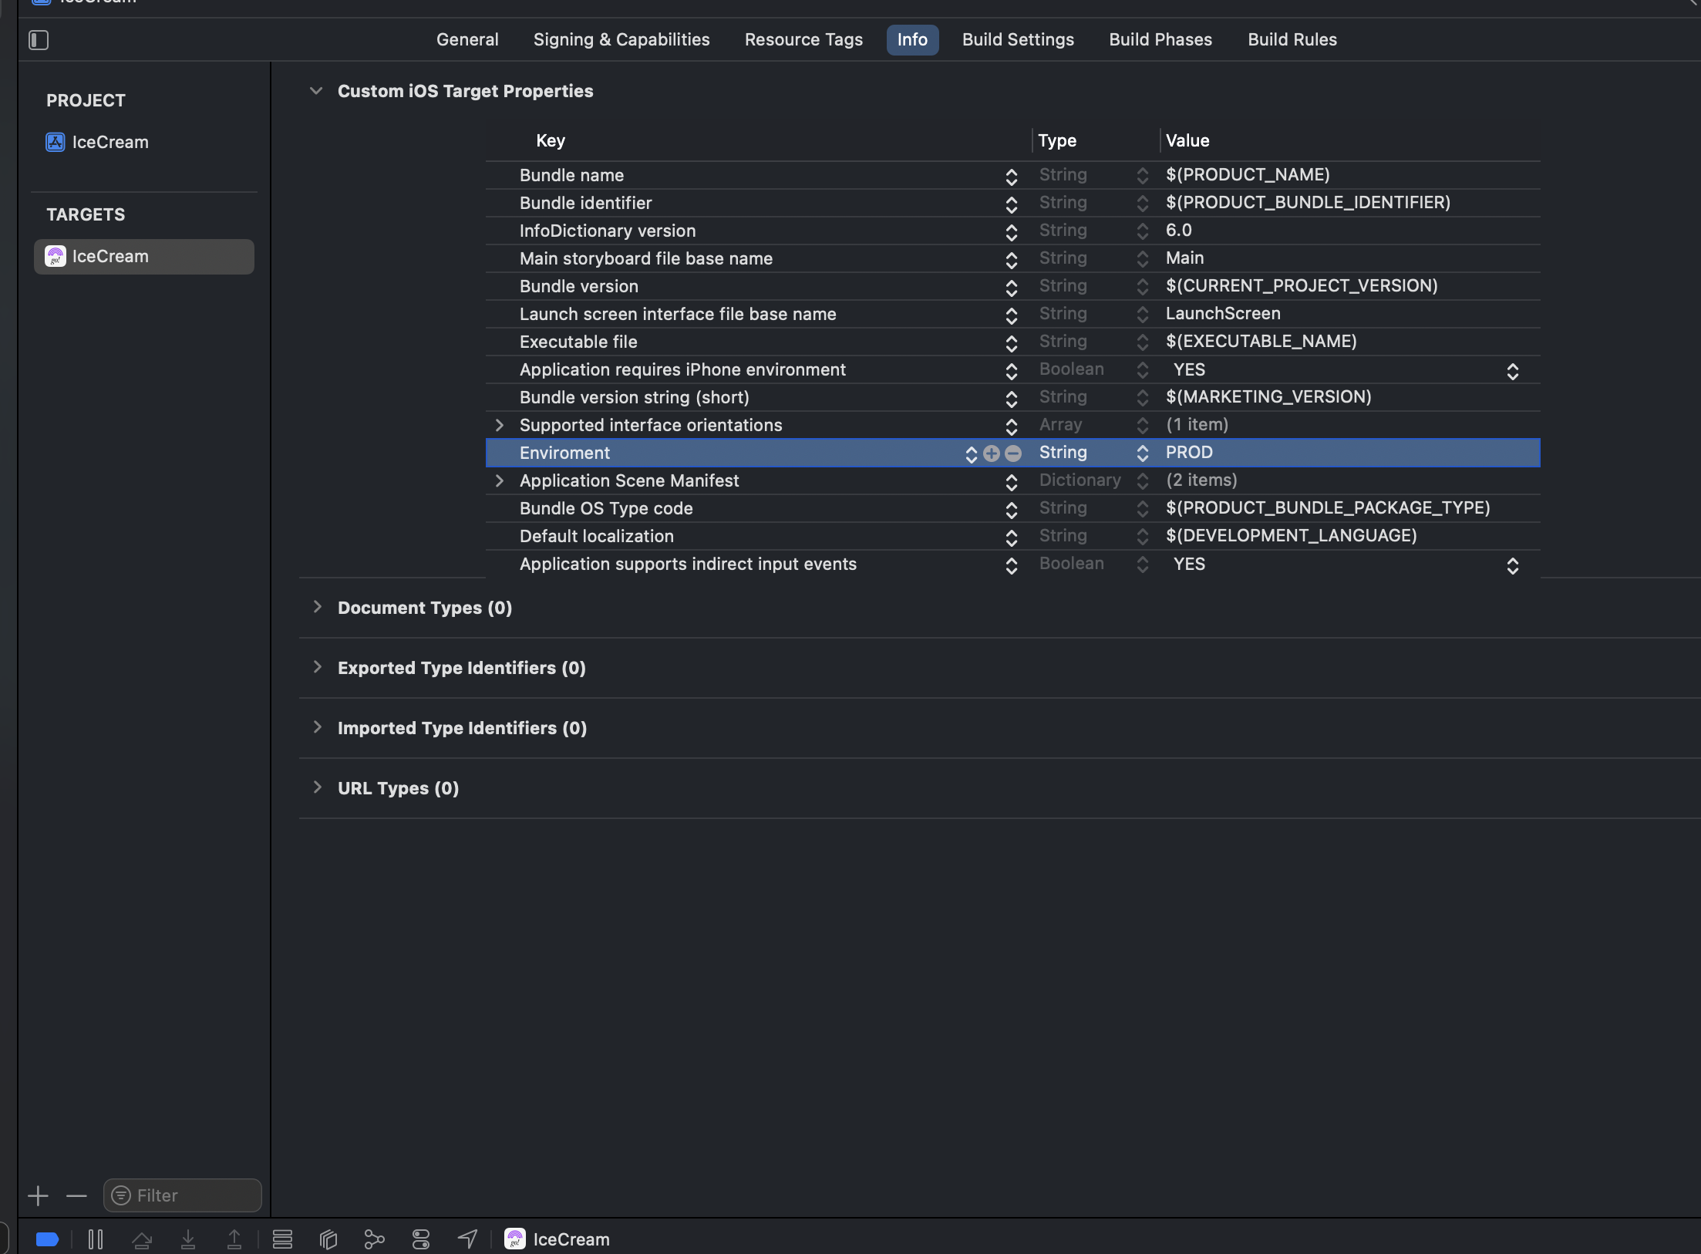Open the indirect input events YES dropdown
This screenshot has width=1701, height=1254.
(x=1512, y=565)
